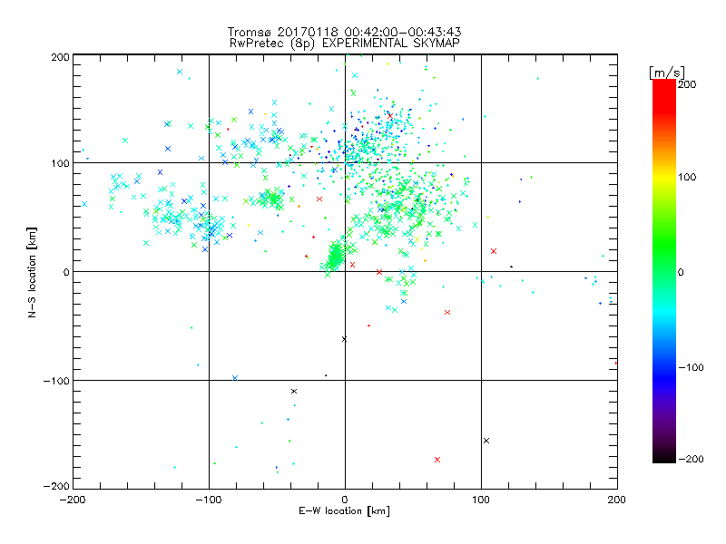Click the '[m/s]' unit label above colorbar
The image size is (726, 544).
(667, 73)
